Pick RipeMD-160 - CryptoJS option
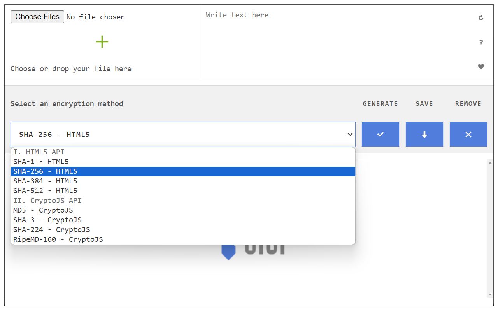Image resolution: width=498 pixels, height=311 pixels. click(58, 239)
